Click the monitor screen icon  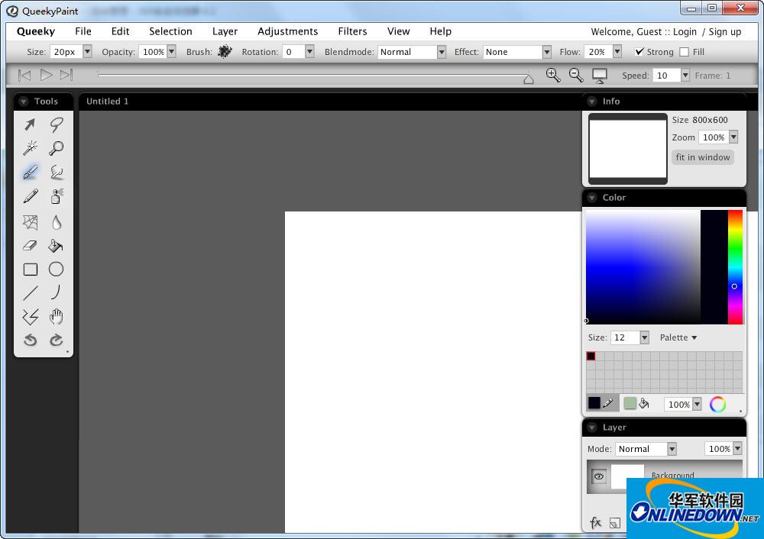tap(599, 76)
